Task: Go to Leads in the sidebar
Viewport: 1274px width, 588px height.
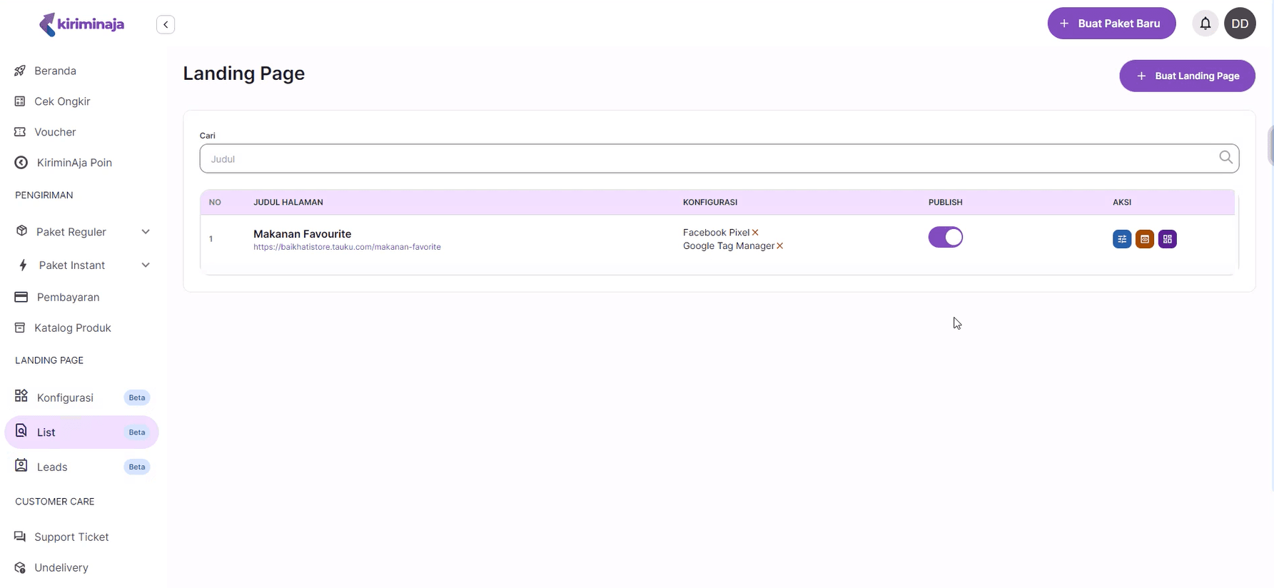Action: point(52,467)
